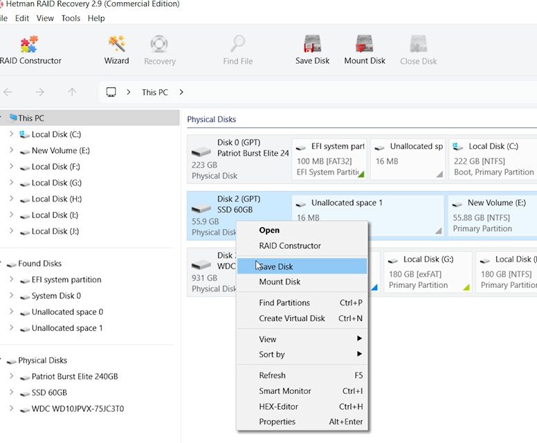Choose Open in context menu
Screen dimensions: 537x443
pos(302,230)
